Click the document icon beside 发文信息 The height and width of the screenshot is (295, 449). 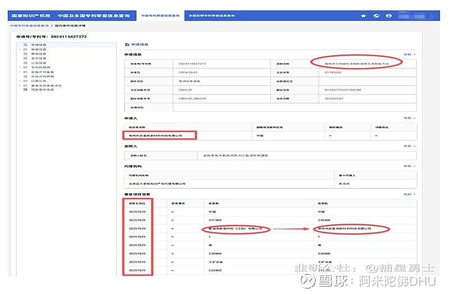25,58
